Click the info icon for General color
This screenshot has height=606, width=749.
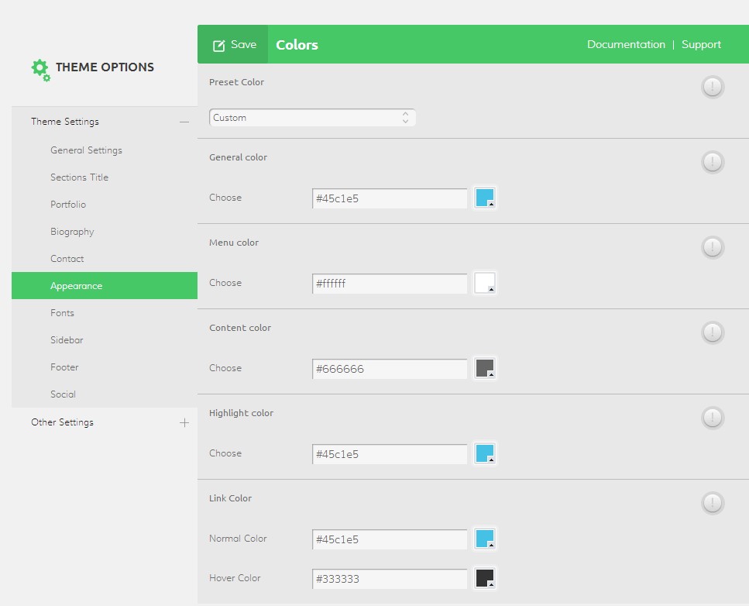pos(713,162)
